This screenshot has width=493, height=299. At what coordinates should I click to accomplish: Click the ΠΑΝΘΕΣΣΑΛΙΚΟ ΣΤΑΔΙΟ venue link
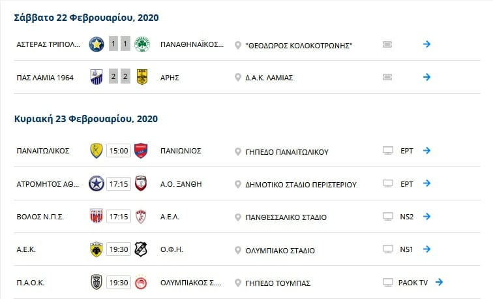[x=286, y=217]
